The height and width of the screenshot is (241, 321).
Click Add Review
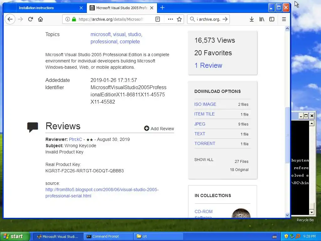click(x=159, y=128)
